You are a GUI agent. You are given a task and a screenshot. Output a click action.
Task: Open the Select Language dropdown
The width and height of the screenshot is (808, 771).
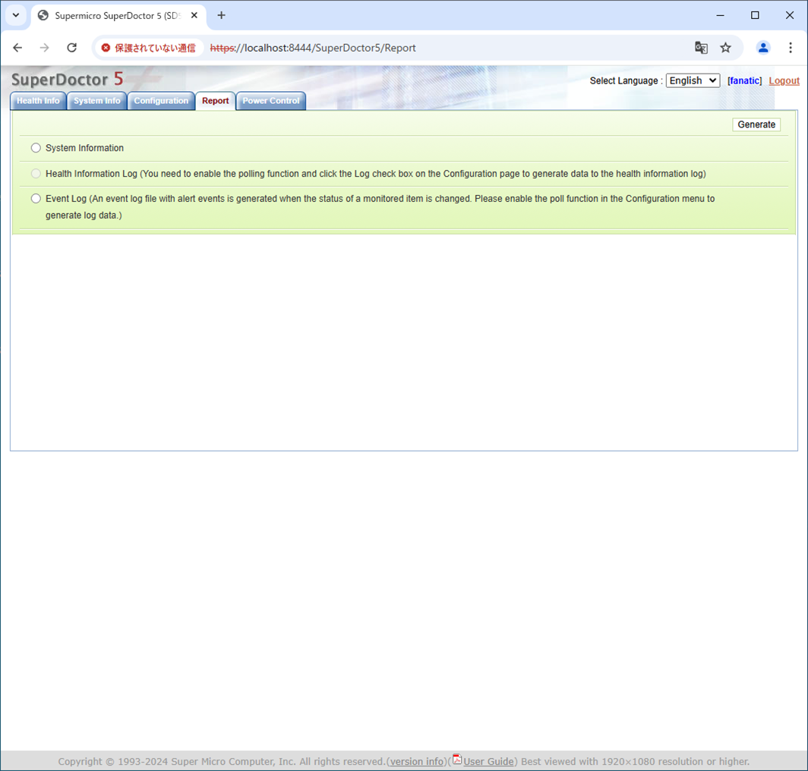(693, 80)
